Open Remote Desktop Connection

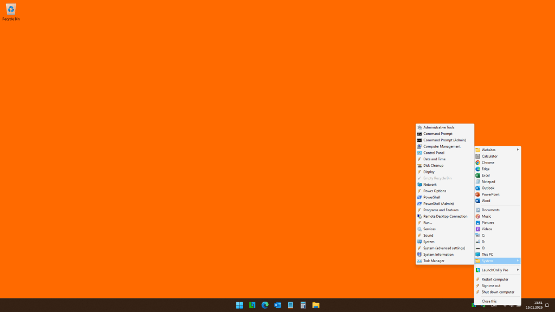(445, 216)
